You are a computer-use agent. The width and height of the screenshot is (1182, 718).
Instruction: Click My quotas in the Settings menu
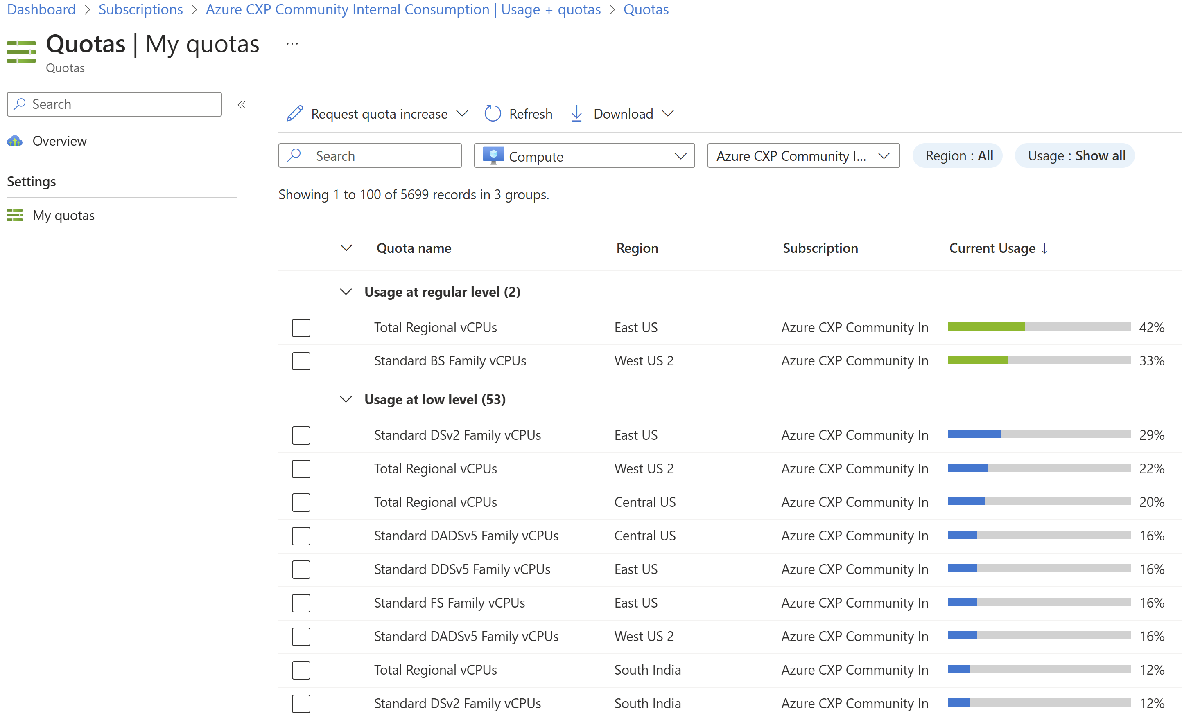[x=63, y=215]
